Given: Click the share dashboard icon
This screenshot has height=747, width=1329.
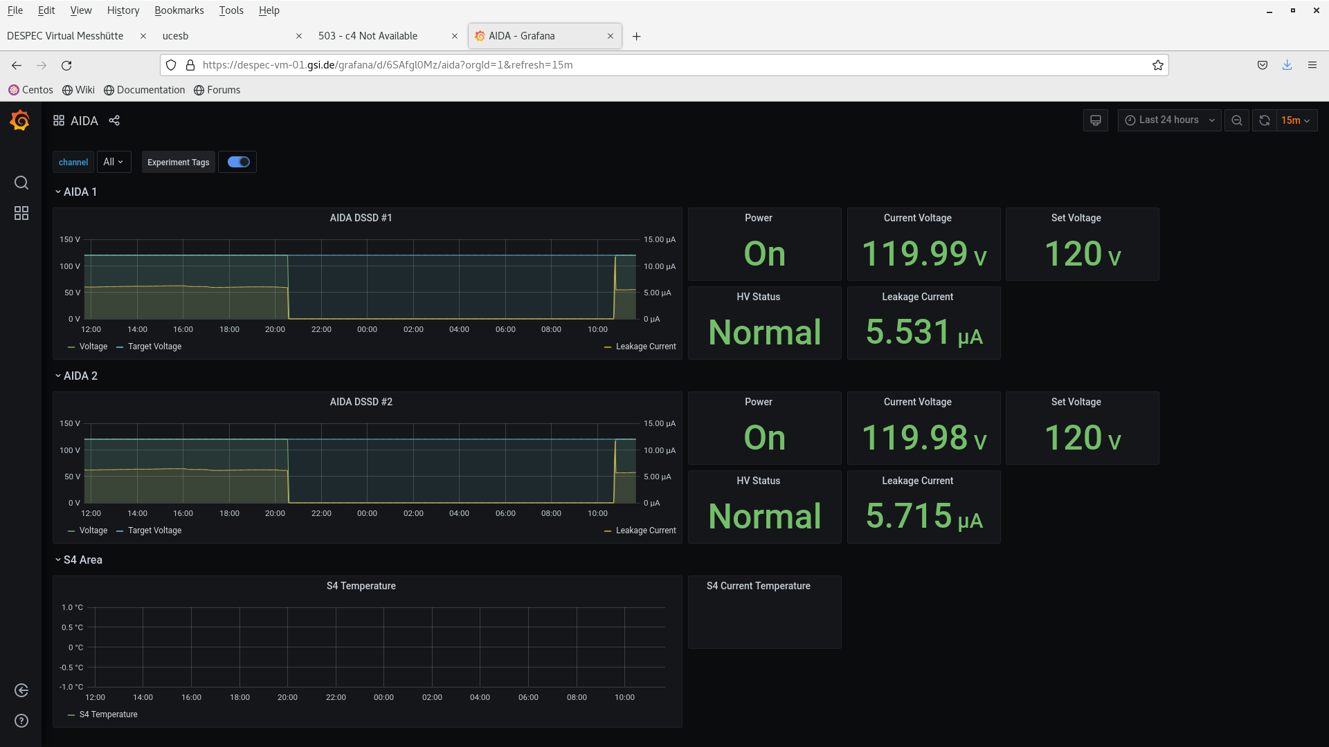Looking at the screenshot, I should point(114,120).
